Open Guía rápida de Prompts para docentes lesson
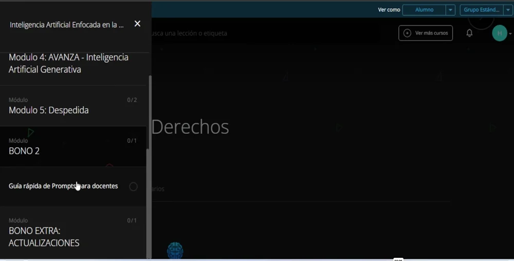 63,186
